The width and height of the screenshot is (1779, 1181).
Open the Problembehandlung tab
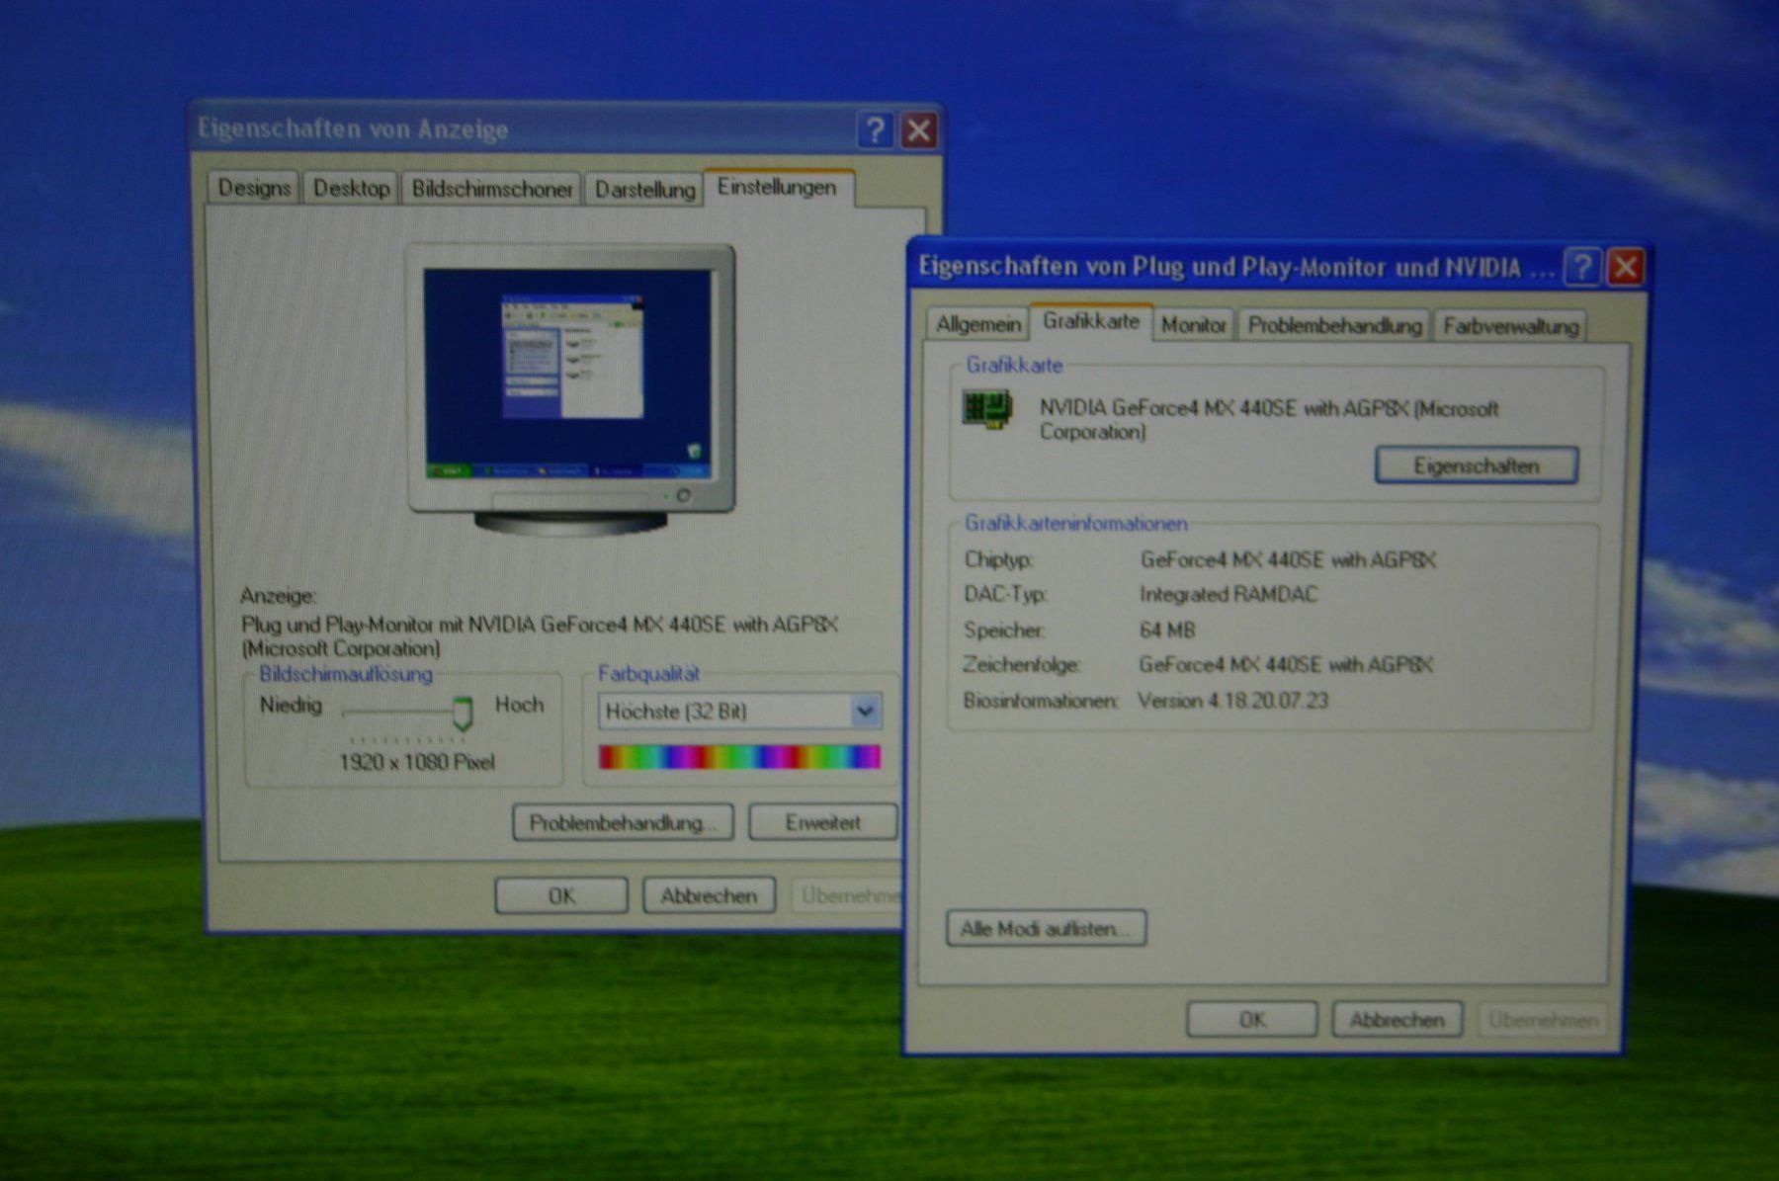[1334, 324]
